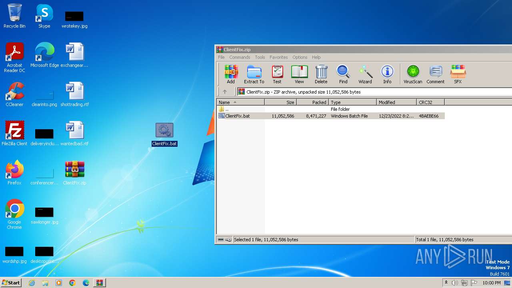
Task: Open the Options menu
Action: [x=300, y=57]
